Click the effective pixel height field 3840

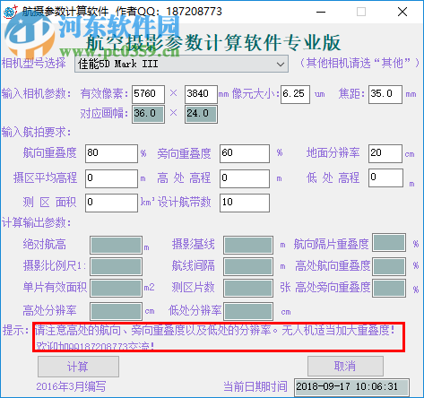click(201, 94)
